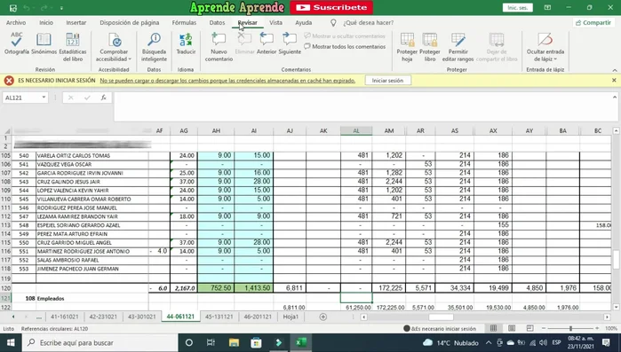Click the save icon in title bar
Image resolution: width=621 pixels, height=352 pixels.
pos(13,7)
